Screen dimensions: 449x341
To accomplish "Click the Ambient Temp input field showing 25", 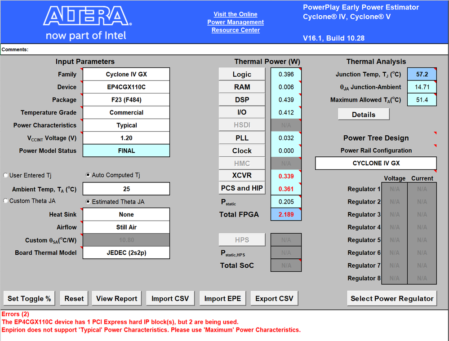I will (x=126, y=189).
